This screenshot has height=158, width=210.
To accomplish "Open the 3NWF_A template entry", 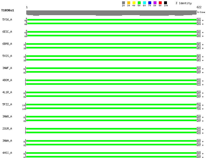I will [x=7, y=68].
